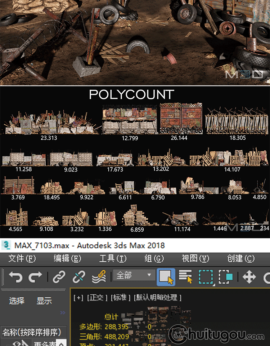
Task: Click the 多边形 288,395 polygon count
Action: click(x=104, y=327)
